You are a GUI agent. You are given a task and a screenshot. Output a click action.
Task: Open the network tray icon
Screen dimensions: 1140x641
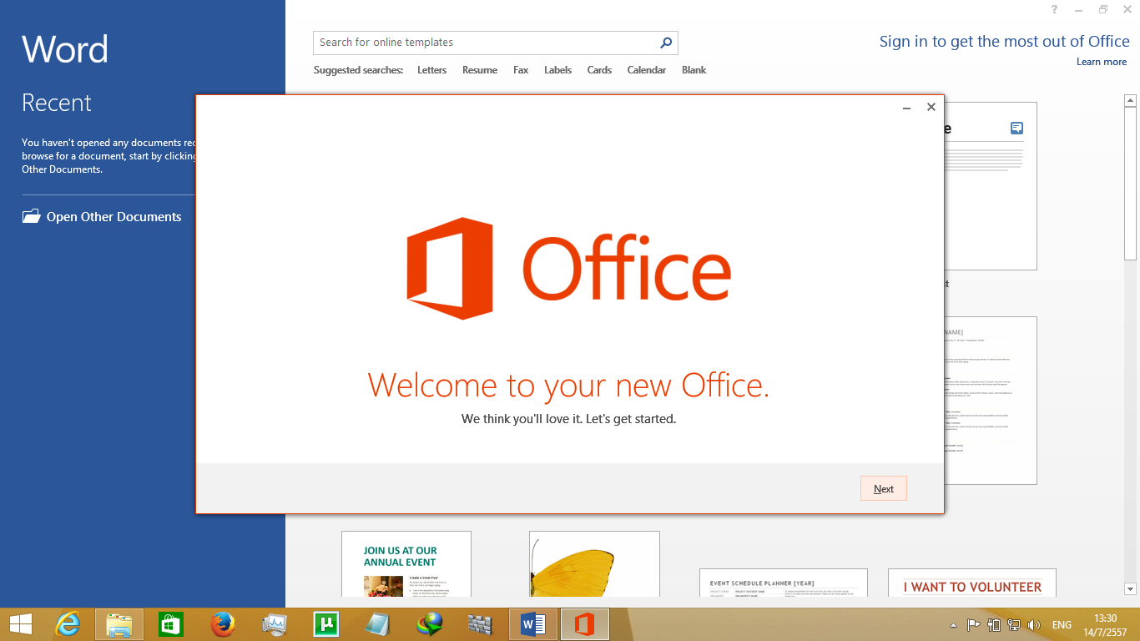[x=1014, y=624]
